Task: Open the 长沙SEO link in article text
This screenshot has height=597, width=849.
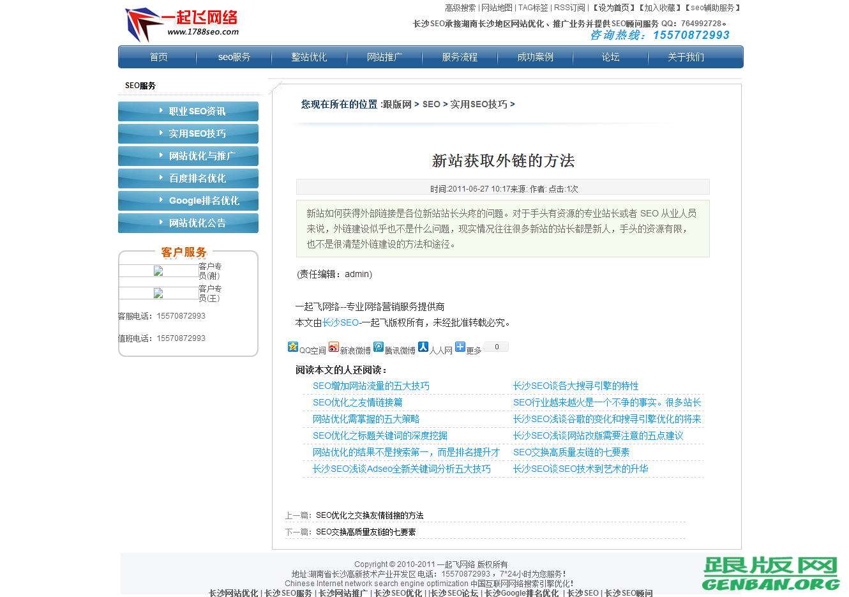Action: tap(341, 322)
